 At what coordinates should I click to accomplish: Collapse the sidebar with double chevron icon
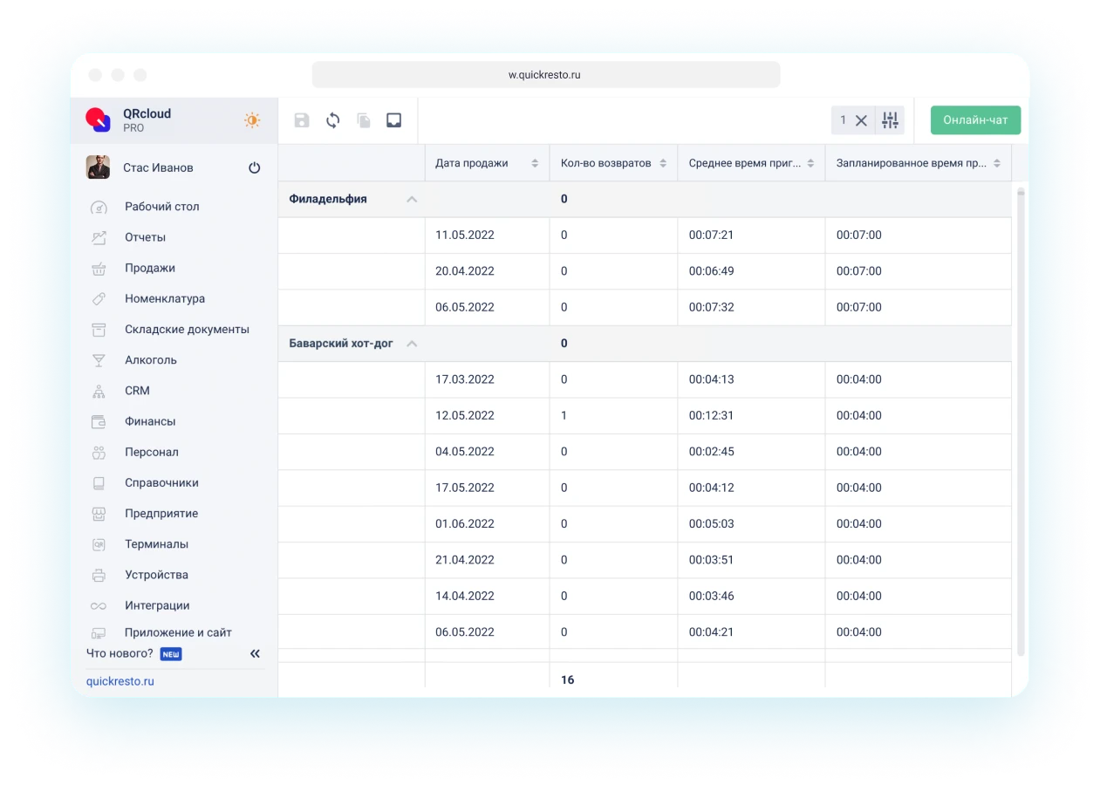click(255, 653)
